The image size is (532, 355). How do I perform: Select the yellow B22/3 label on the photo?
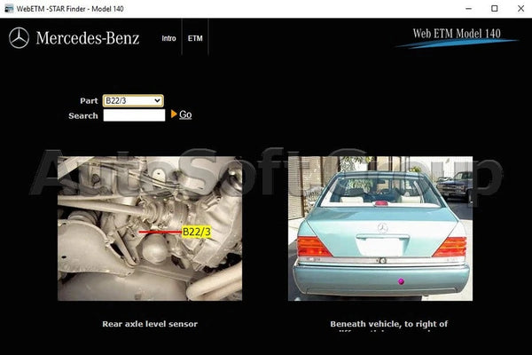pyautogui.click(x=196, y=232)
